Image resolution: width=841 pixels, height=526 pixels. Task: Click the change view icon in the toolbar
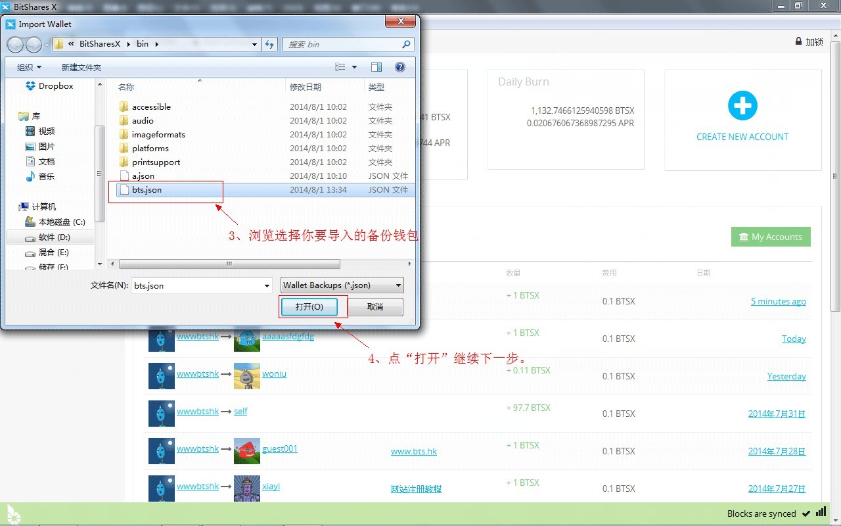pyautogui.click(x=340, y=67)
